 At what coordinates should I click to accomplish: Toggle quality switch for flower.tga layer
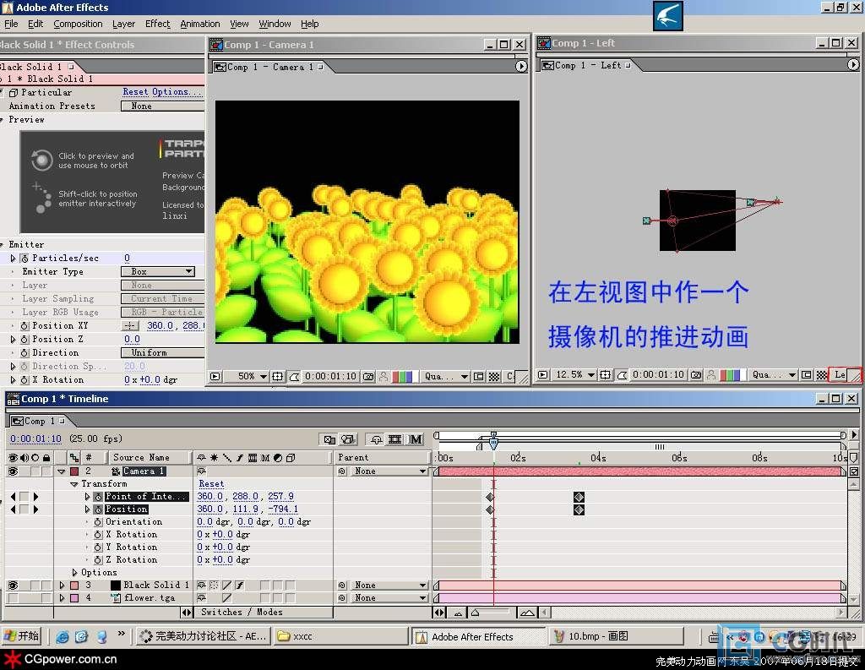pyautogui.click(x=226, y=597)
